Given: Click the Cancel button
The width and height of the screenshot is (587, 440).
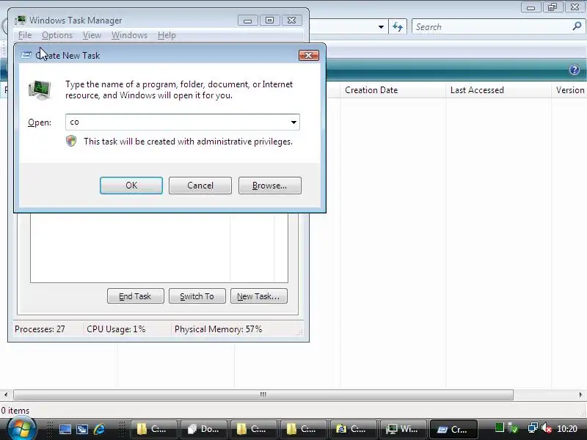Looking at the screenshot, I should [200, 186].
